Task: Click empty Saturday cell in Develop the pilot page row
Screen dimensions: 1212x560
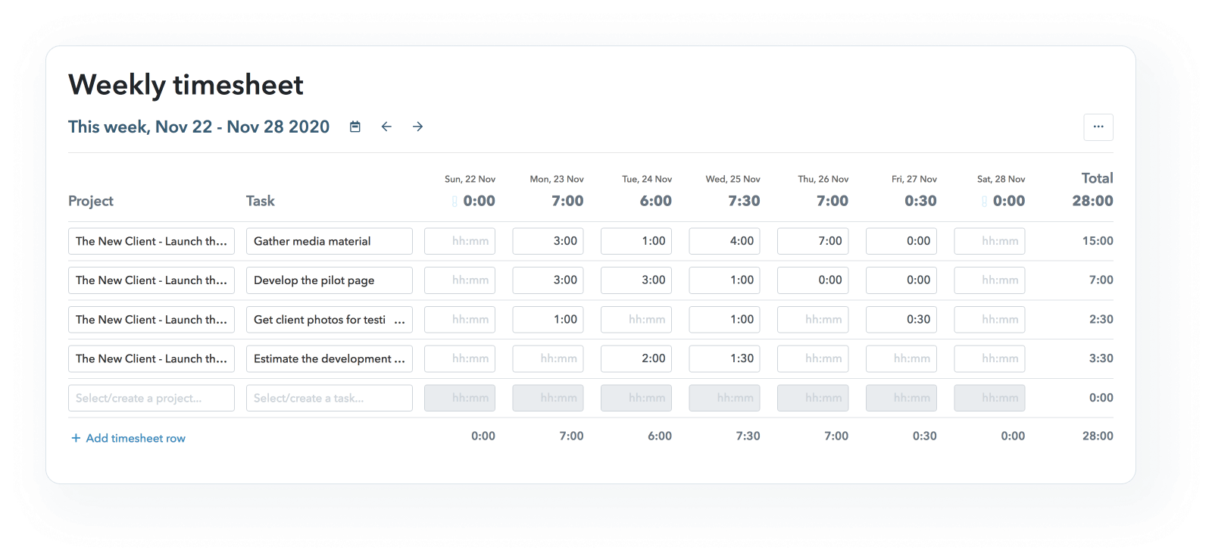Action: pos(989,280)
